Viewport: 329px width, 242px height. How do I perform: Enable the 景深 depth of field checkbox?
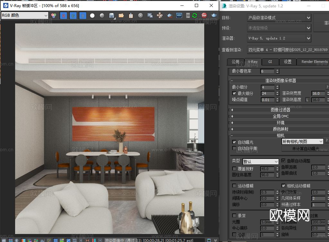coord(234,215)
